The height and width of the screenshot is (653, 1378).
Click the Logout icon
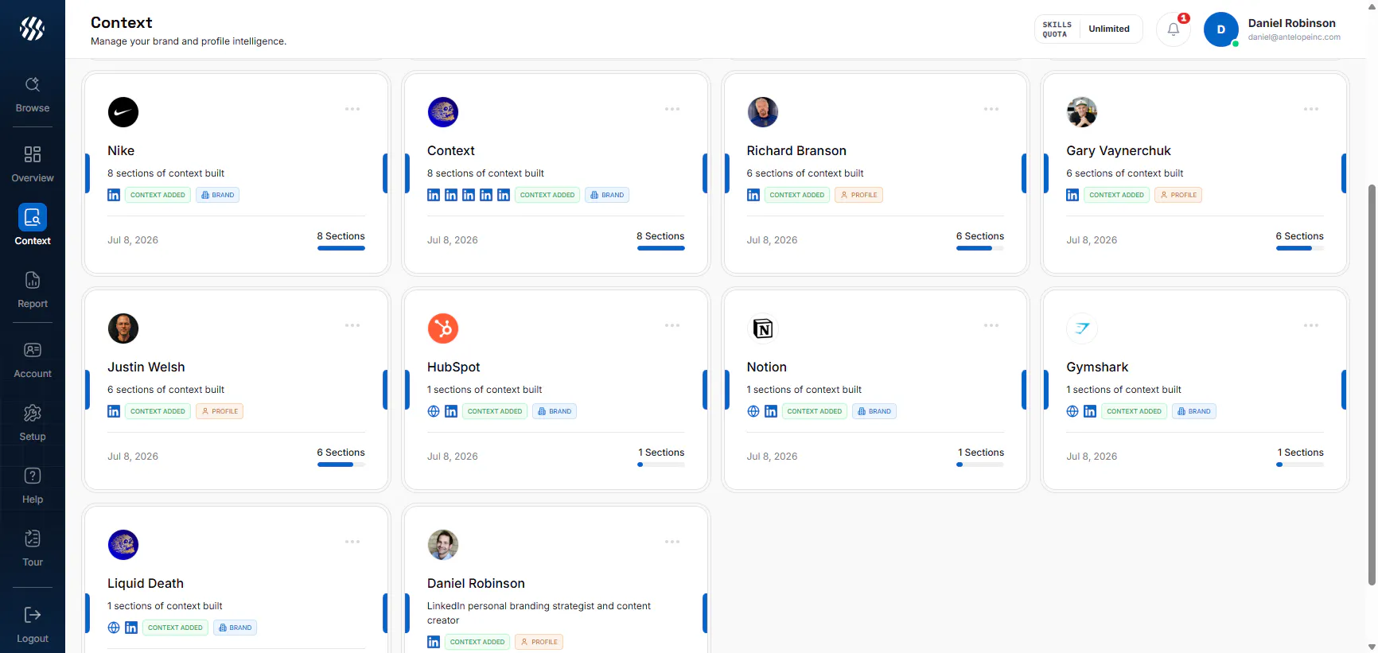[33, 615]
